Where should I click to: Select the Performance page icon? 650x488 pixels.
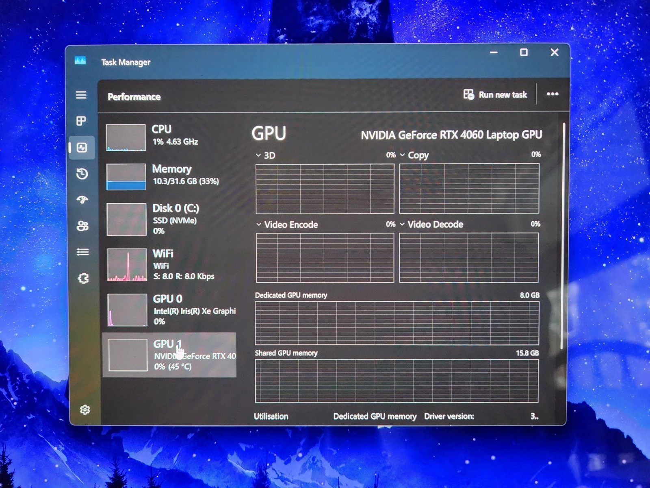point(82,147)
